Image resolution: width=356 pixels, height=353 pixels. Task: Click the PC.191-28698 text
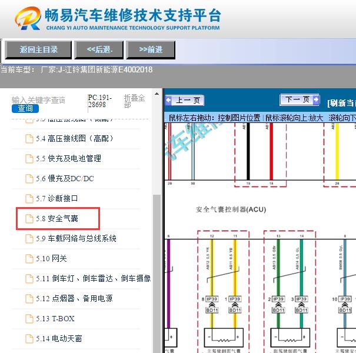[99, 101]
